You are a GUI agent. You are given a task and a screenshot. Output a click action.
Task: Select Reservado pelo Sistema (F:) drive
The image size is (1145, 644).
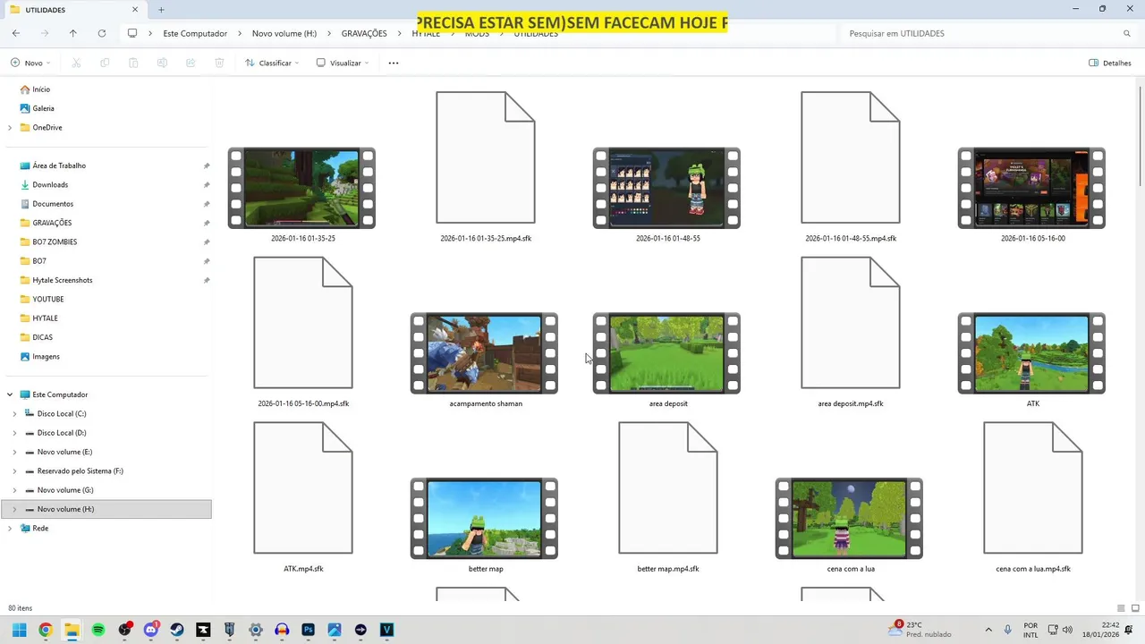81,470
